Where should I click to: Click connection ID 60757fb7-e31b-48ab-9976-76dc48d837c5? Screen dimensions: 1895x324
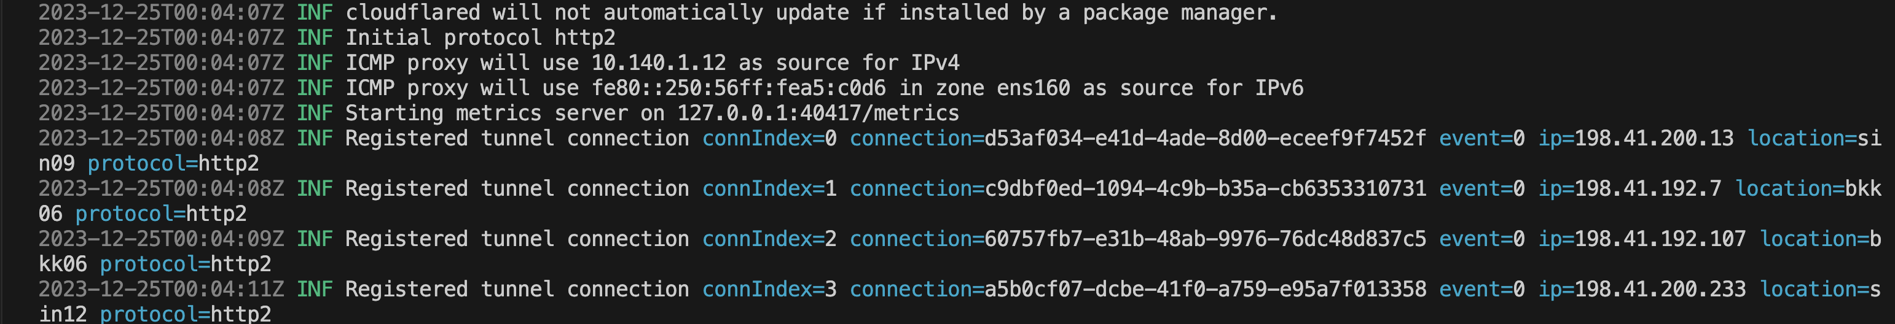(1205, 239)
